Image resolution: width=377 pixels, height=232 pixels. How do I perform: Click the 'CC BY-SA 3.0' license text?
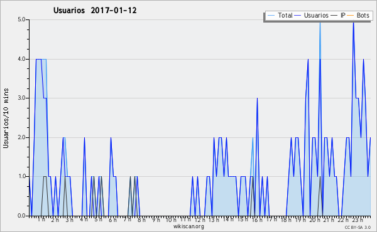pos(358,227)
